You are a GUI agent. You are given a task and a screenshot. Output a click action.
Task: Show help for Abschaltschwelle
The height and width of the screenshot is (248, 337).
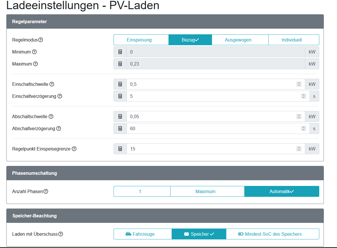pyautogui.click(x=51, y=116)
